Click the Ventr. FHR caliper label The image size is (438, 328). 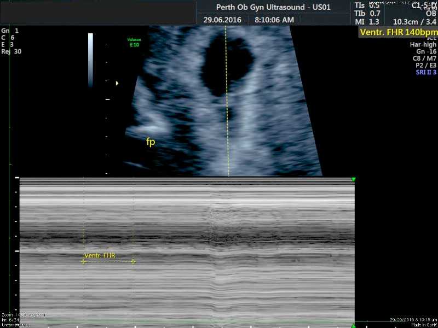[x=101, y=254]
